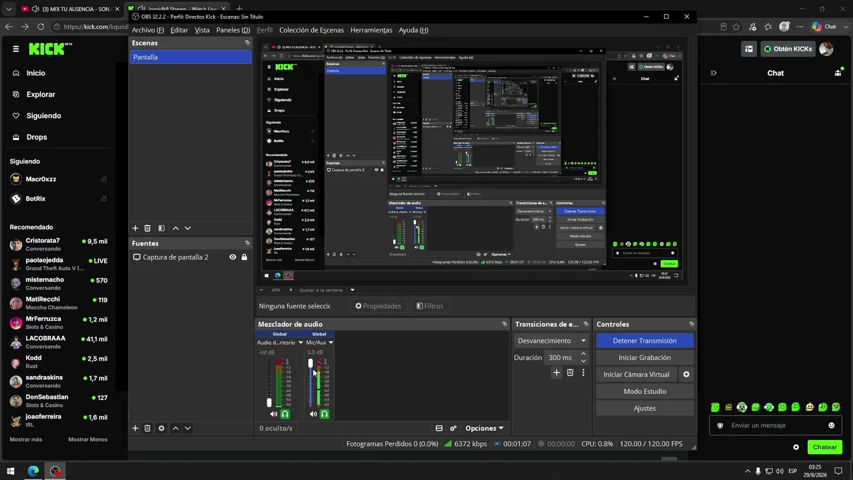The height and width of the screenshot is (480, 853).
Task: Move the scene down in the Escenas toolbar
Action: pyautogui.click(x=188, y=228)
